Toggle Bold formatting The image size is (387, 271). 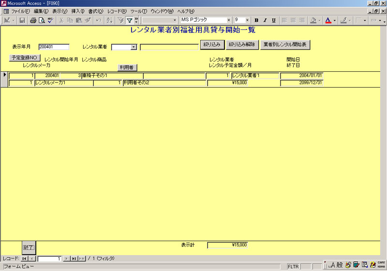pos(256,20)
